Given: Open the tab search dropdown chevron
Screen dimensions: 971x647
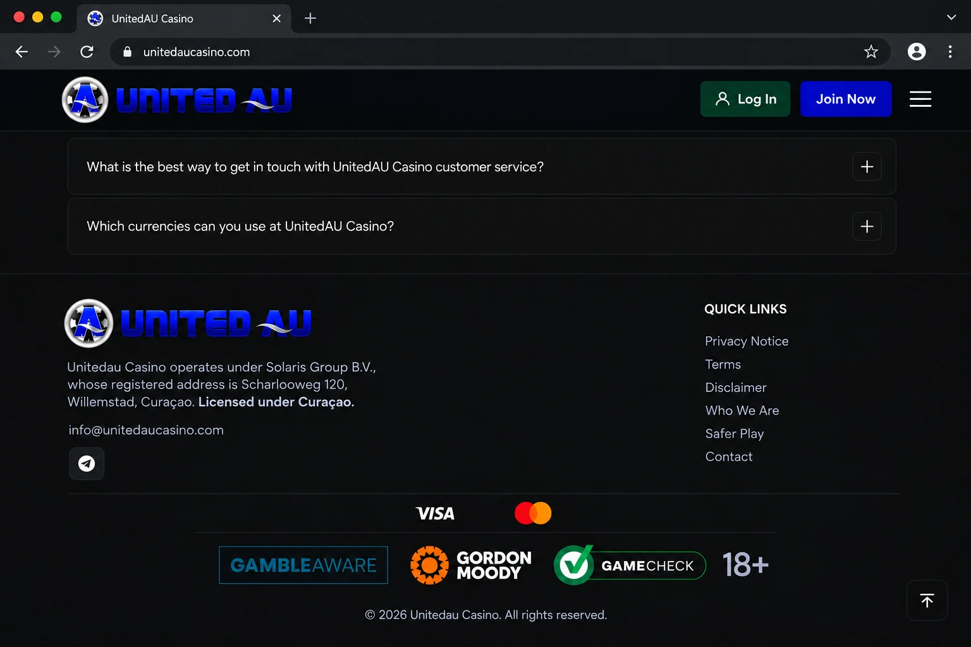Looking at the screenshot, I should (x=951, y=18).
